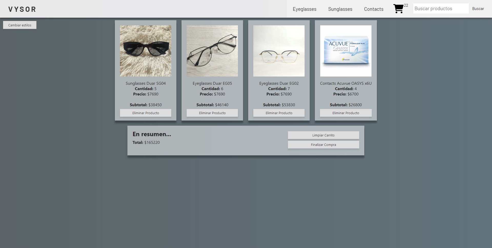Screen dimensions: 492x248
Task: Click the Cantidad: 7 quantity text
Action: coord(279,89)
